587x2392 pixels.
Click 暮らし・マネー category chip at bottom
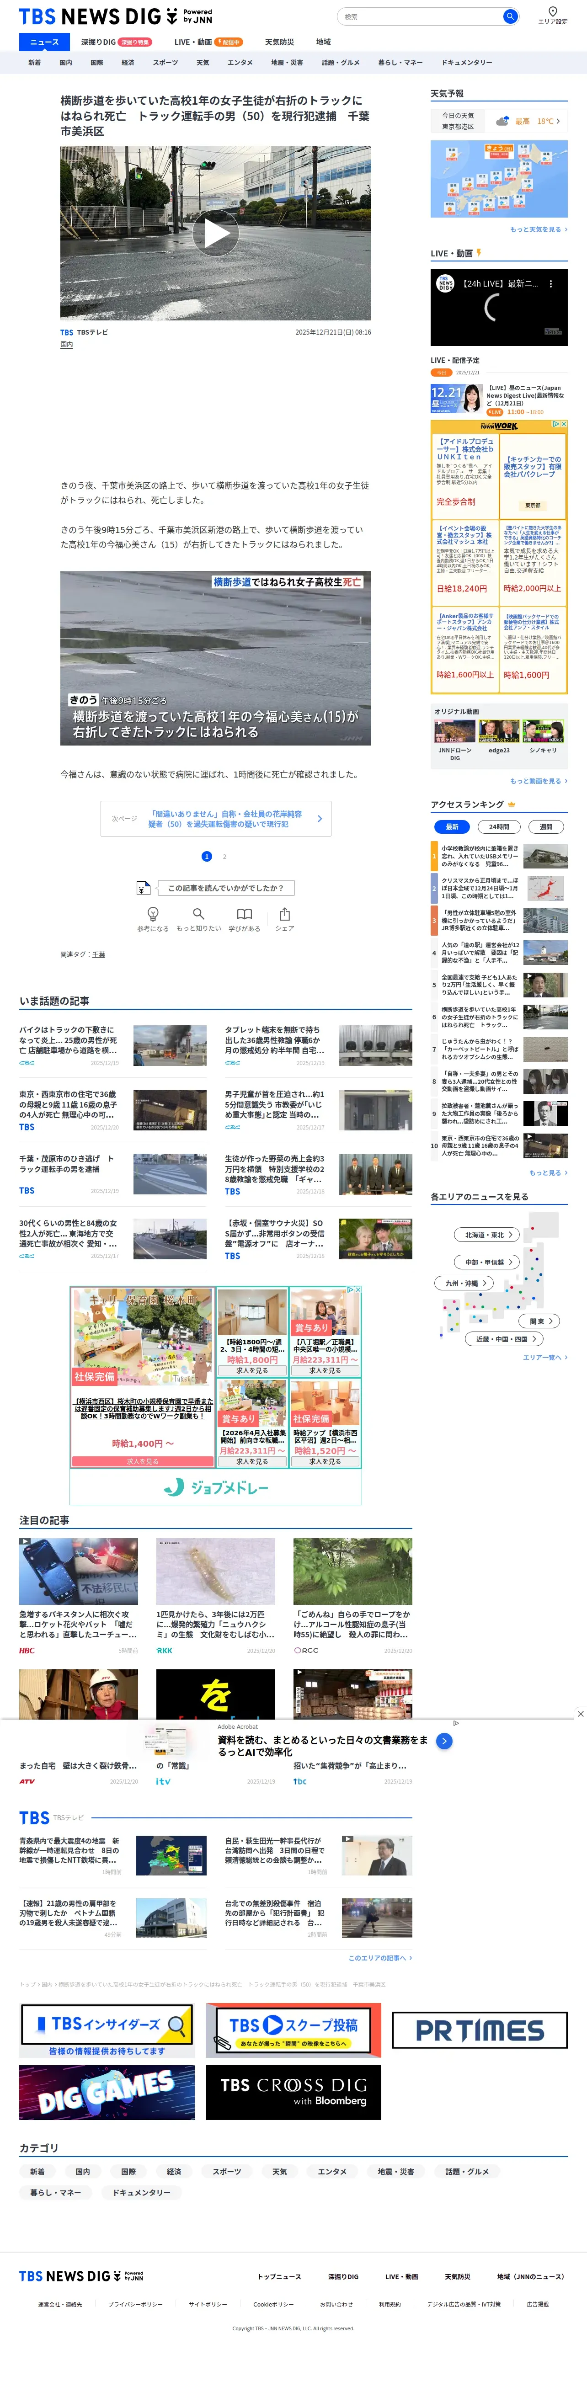(55, 2192)
